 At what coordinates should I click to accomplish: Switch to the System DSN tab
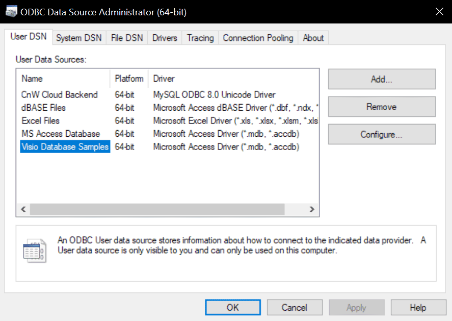pyautogui.click(x=78, y=37)
